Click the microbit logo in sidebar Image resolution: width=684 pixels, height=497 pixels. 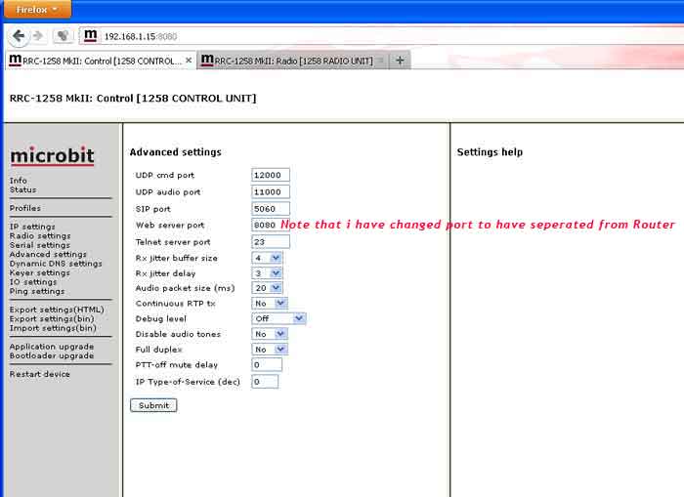(x=53, y=155)
